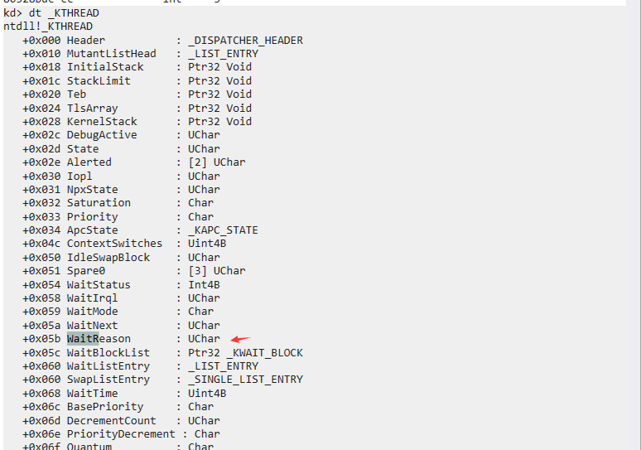The image size is (641, 450).
Task: Click the ContextSwitches field name
Action: (x=114, y=244)
